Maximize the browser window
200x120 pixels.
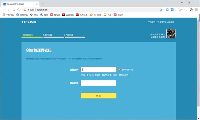(189, 2)
